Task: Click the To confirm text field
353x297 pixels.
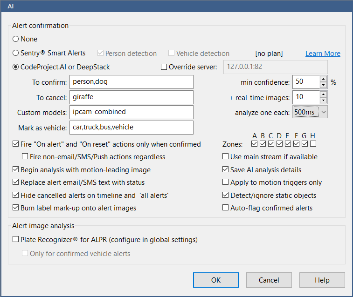Action: pyautogui.click(x=131, y=82)
